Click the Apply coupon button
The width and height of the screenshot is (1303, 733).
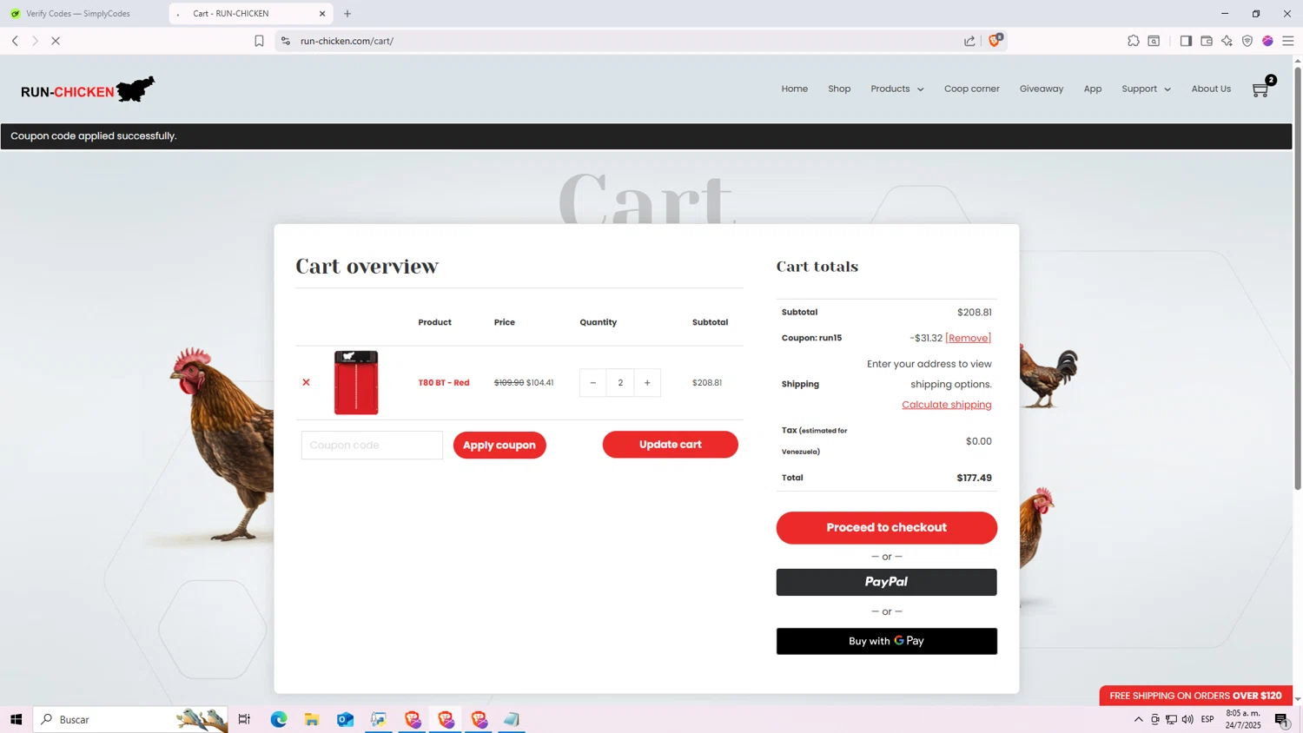pos(499,445)
